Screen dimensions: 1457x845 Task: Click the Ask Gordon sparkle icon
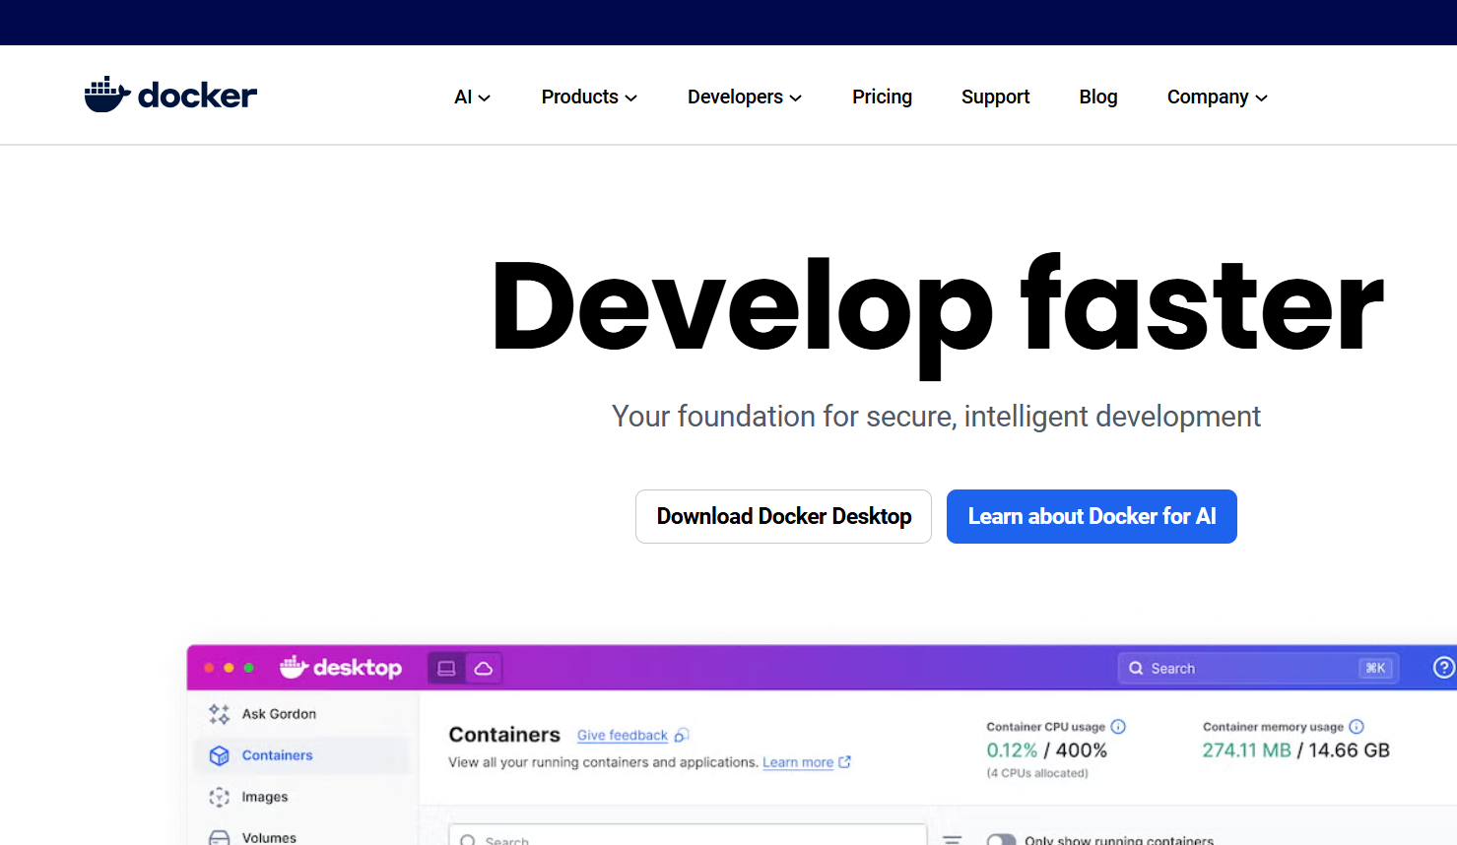[x=219, y=714]
